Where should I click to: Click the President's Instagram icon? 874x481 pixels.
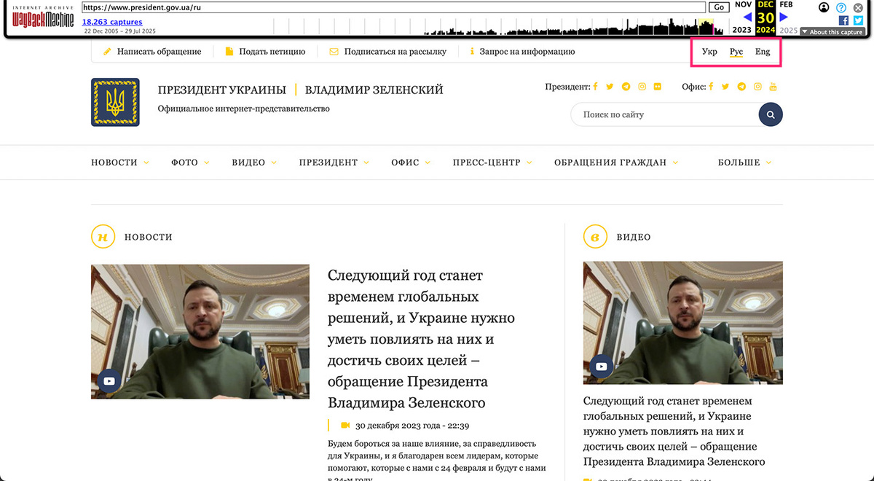pos(642,86)
